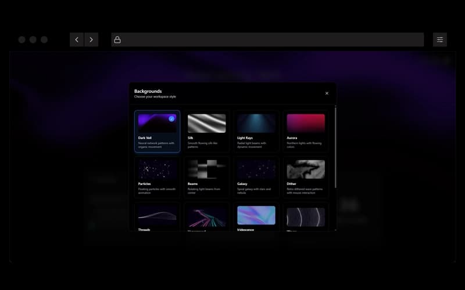The width and height of the screenshot is (465, 290).
Task: Select the Dark Veil background card
Action: coord(157,132)
